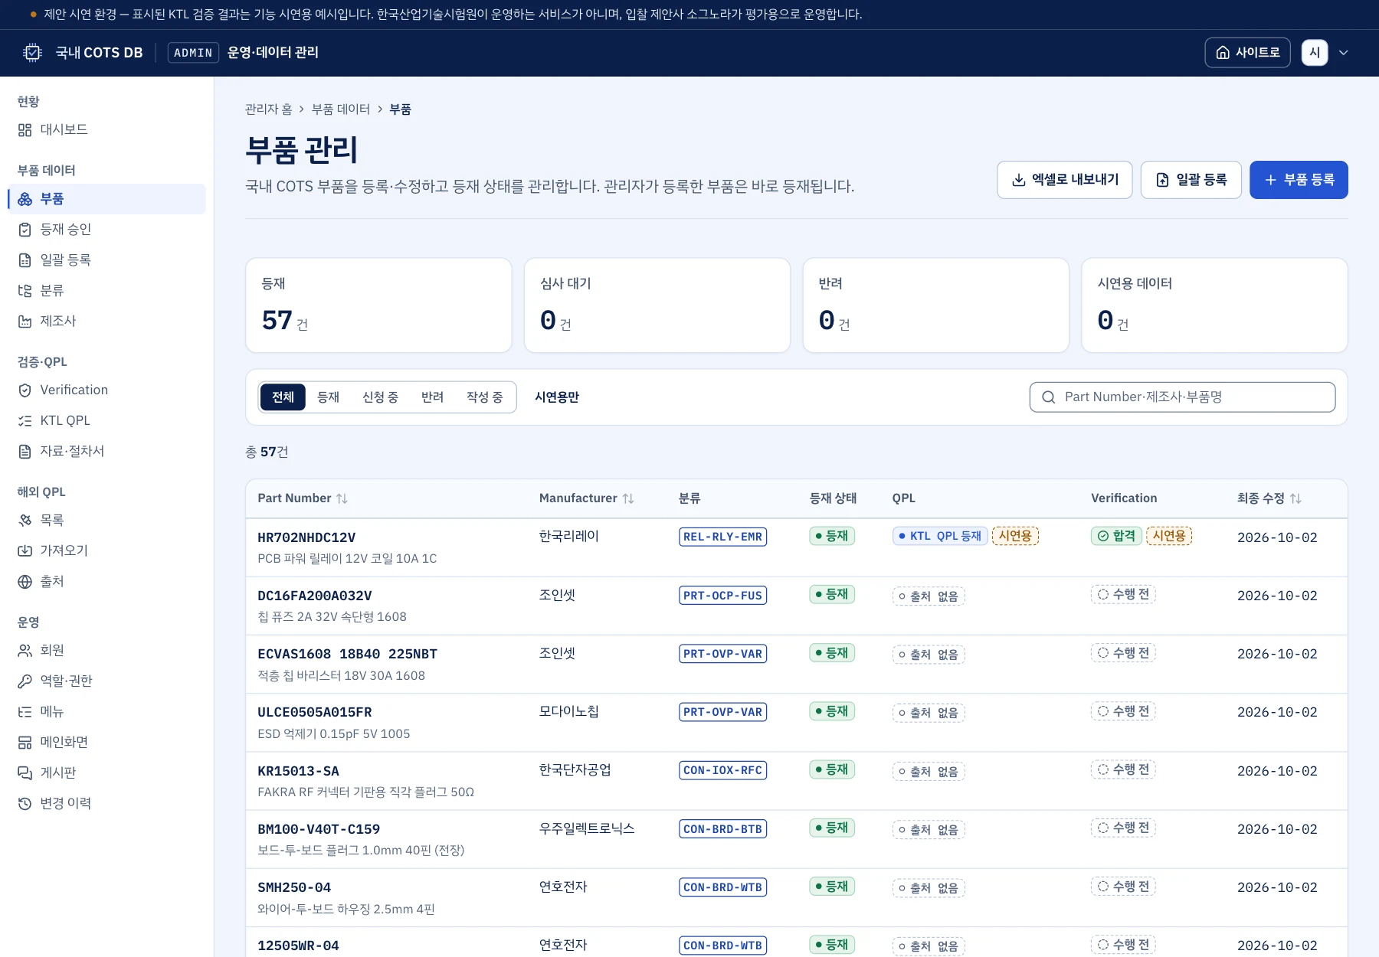Image resolution: width=1379 pixels, height=957 pixels.
Task: Select the 부품 item in sidebar
Action: pos(106,199)
